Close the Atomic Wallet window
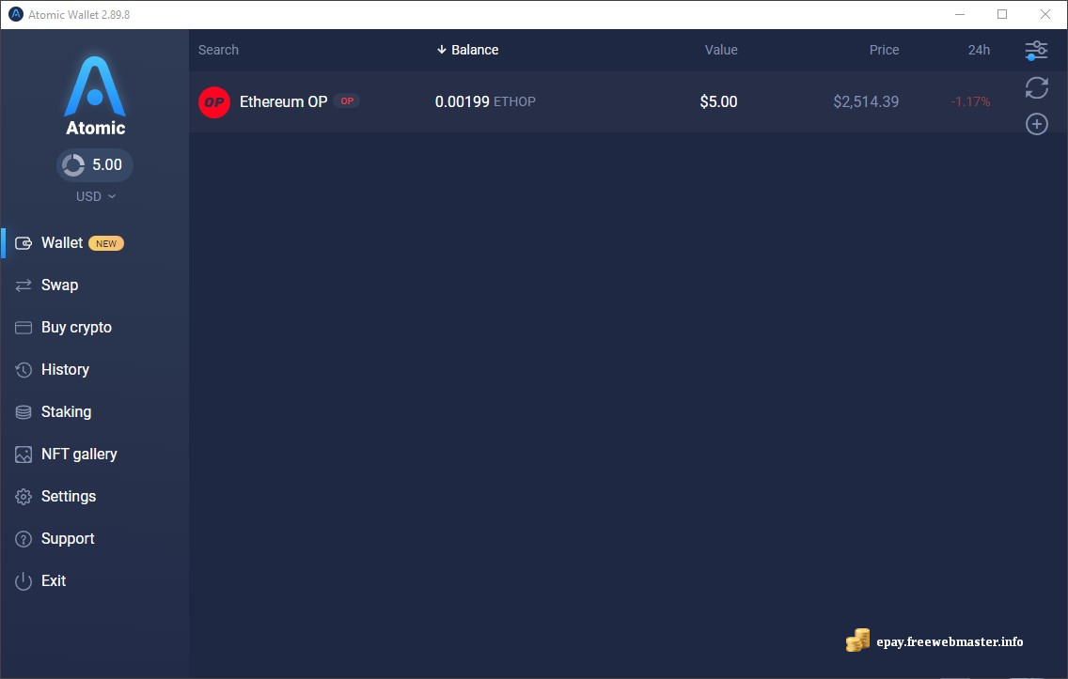This screenshot has height=679, width=1068. click(1044, 14)
